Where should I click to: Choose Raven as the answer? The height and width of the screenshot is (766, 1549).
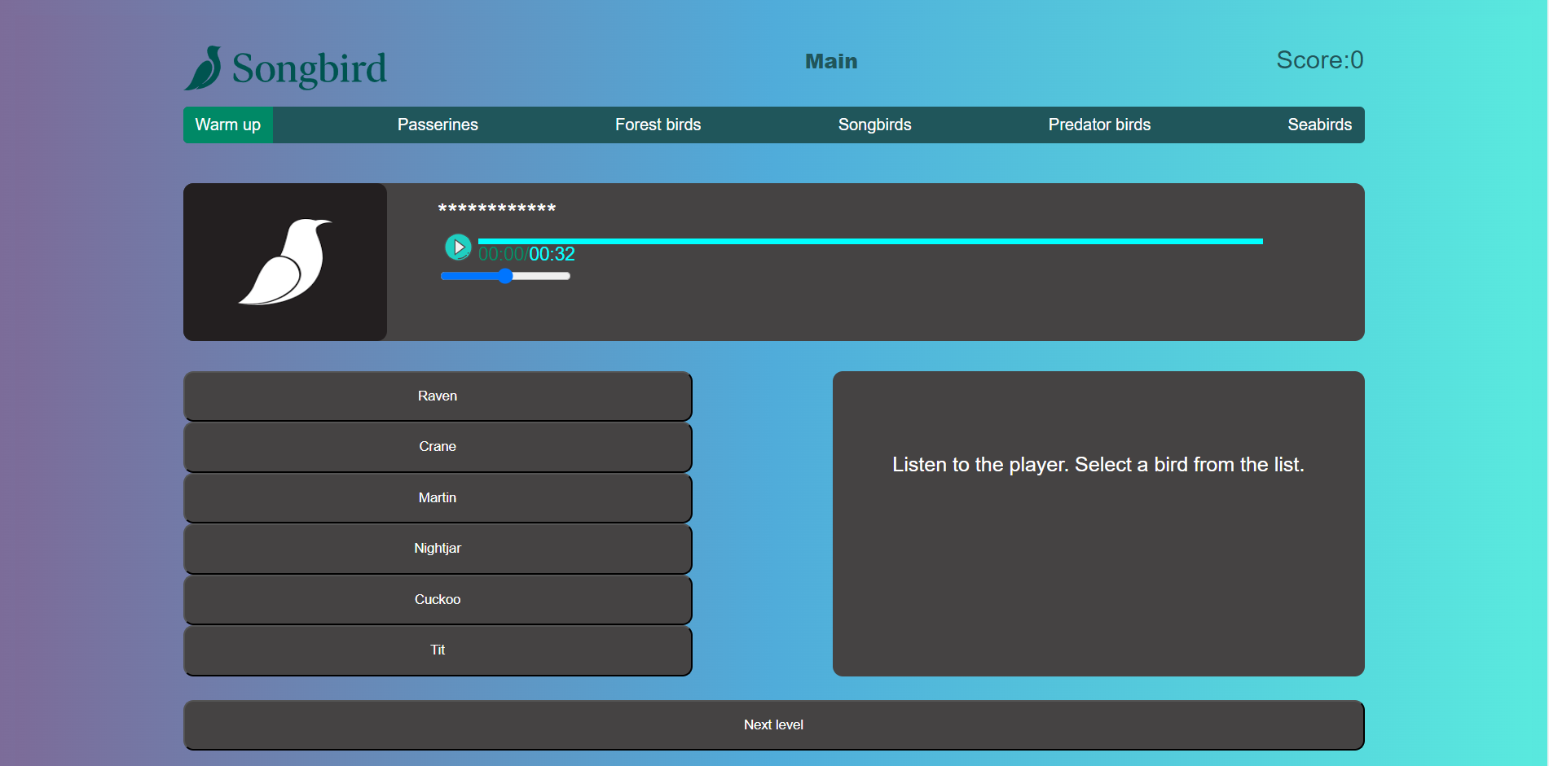[x=438, y=396]
